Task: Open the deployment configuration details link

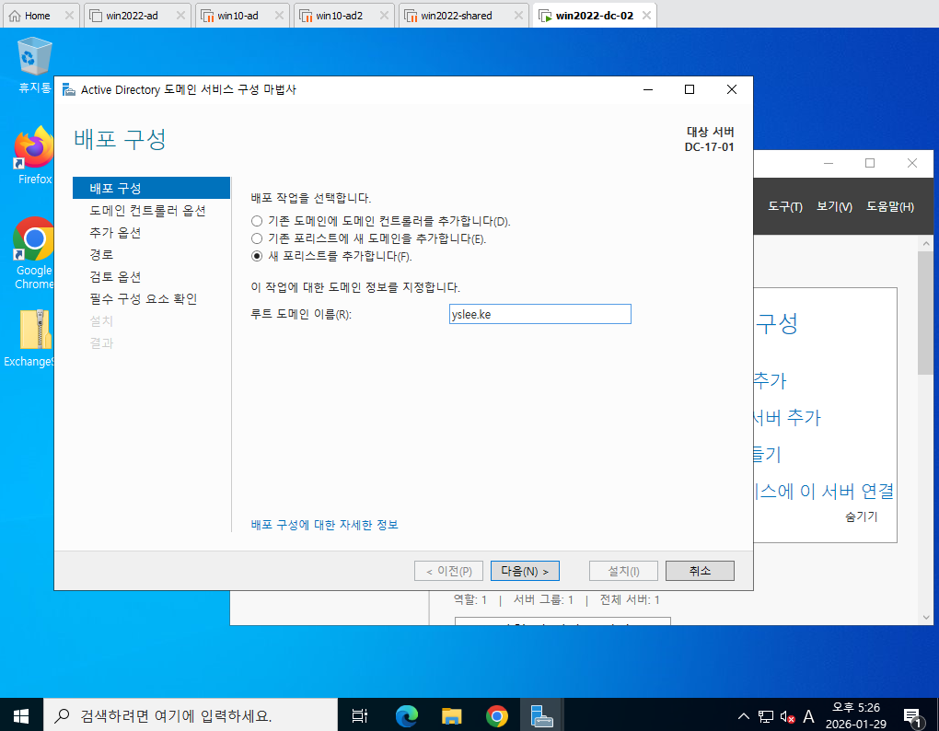Action: point(324,525)
